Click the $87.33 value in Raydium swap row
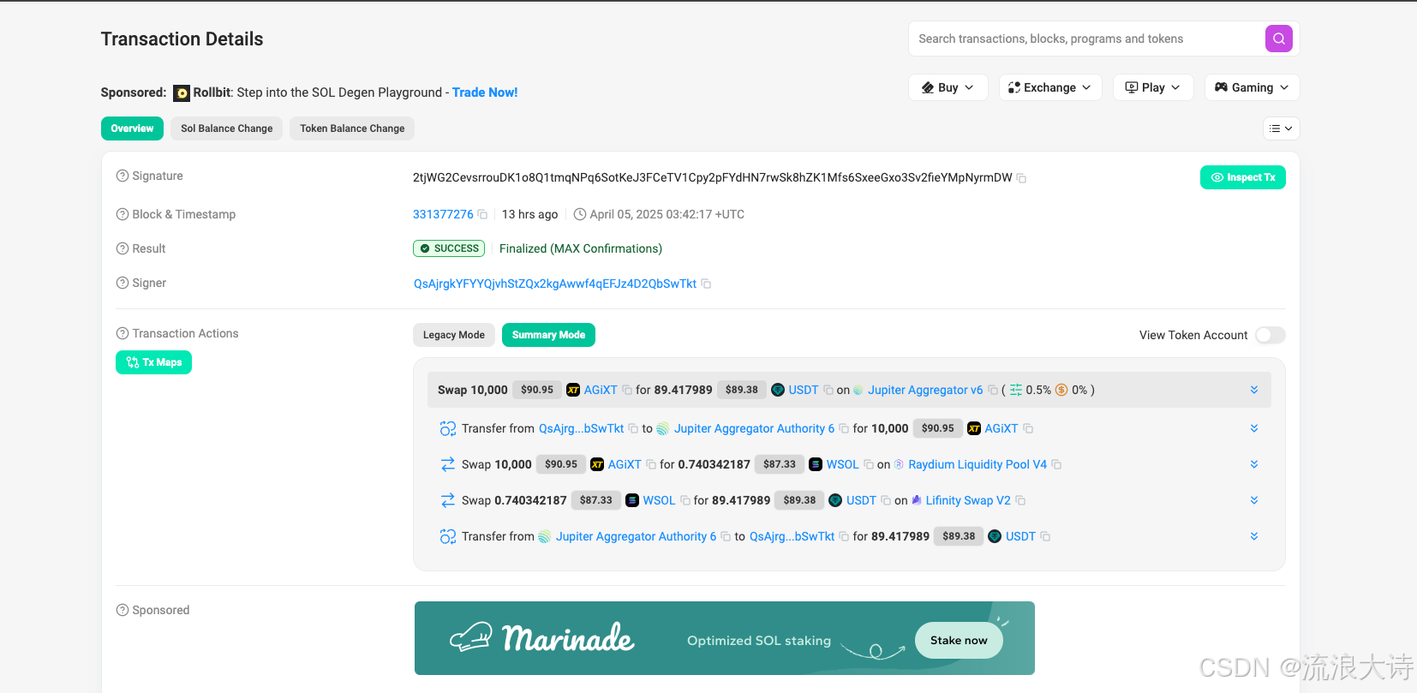The width and height of the screenshot is (1417, 693). [x=780, y=464]
